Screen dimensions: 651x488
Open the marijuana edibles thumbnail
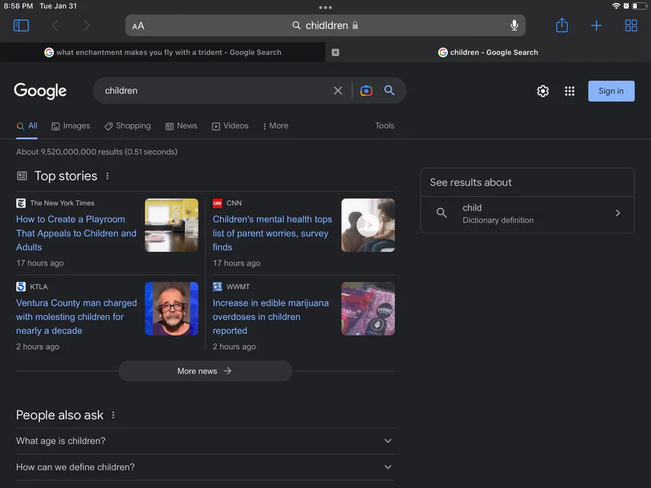pyautogui.click(x=368, y=309)
